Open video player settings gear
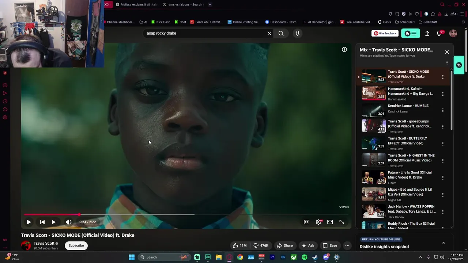The height and width of the screenshot is (263, 468). (318, 222)
